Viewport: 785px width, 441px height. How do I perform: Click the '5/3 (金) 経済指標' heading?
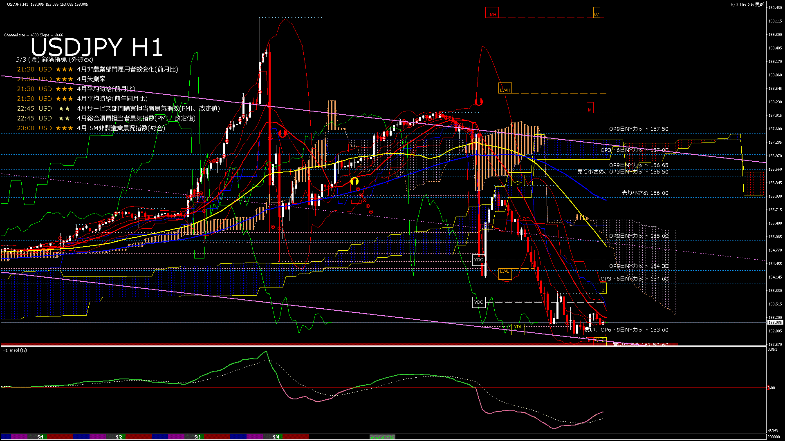[54, 60]
